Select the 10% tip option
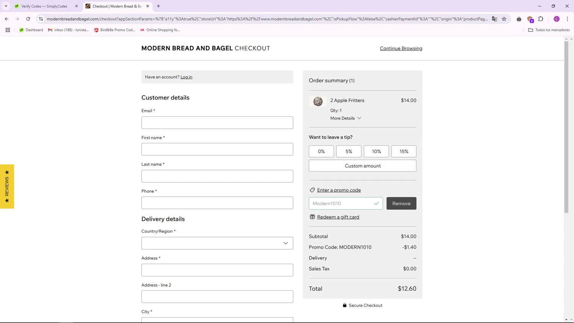 [x=377, y=151]
